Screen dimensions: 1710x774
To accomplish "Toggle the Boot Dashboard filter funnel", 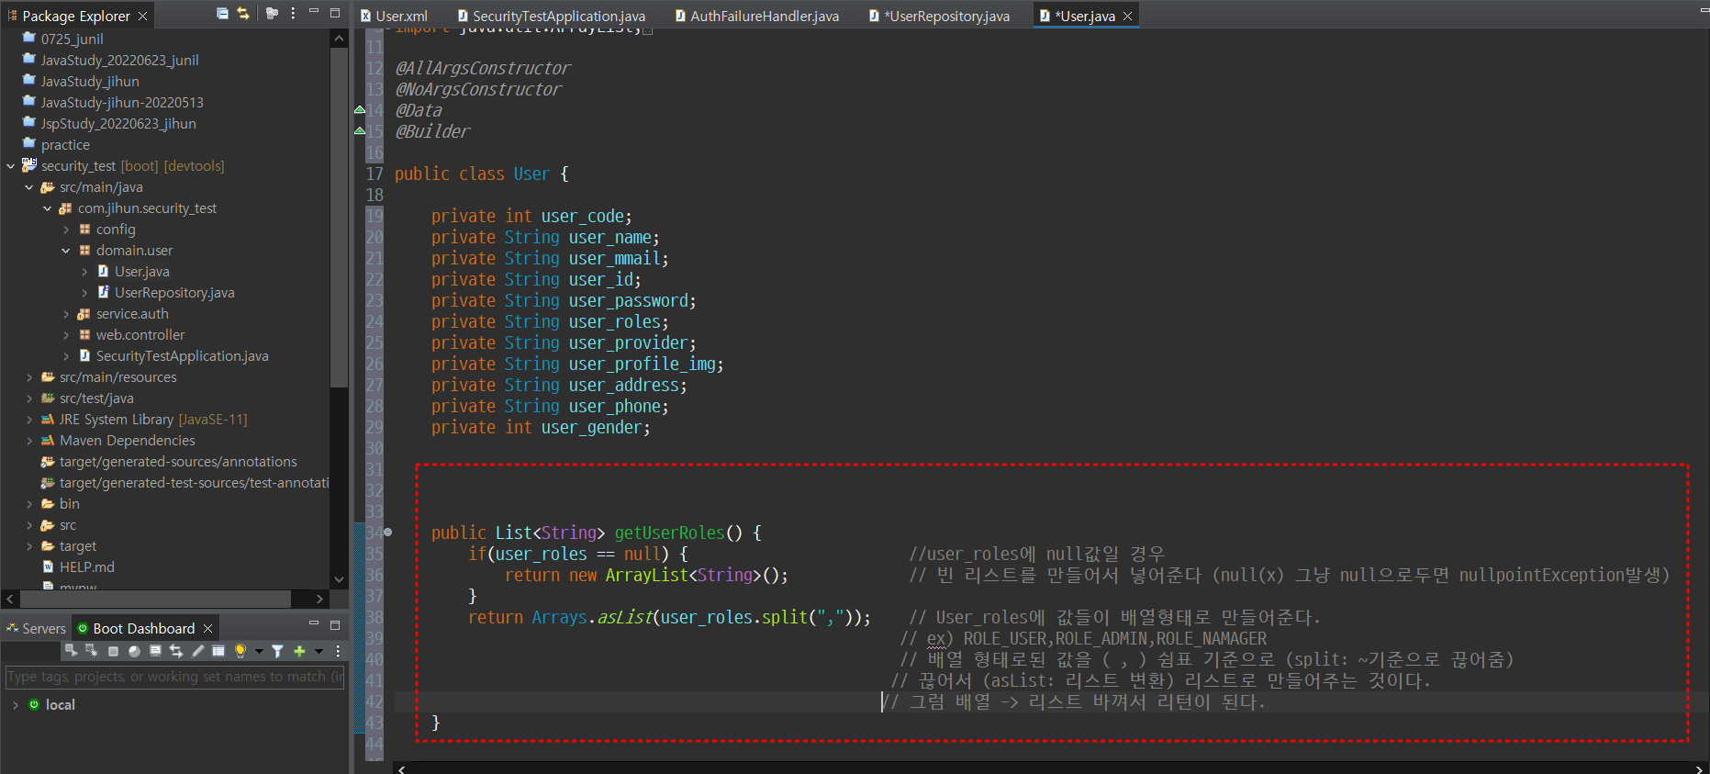I will pyautogui.click(x=277, y=651).
